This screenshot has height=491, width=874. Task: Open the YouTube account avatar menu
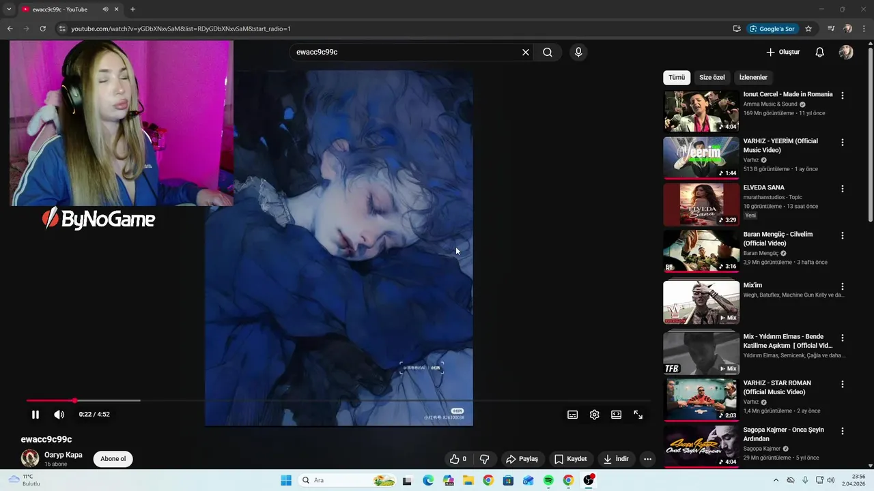(x=846, y=52)
